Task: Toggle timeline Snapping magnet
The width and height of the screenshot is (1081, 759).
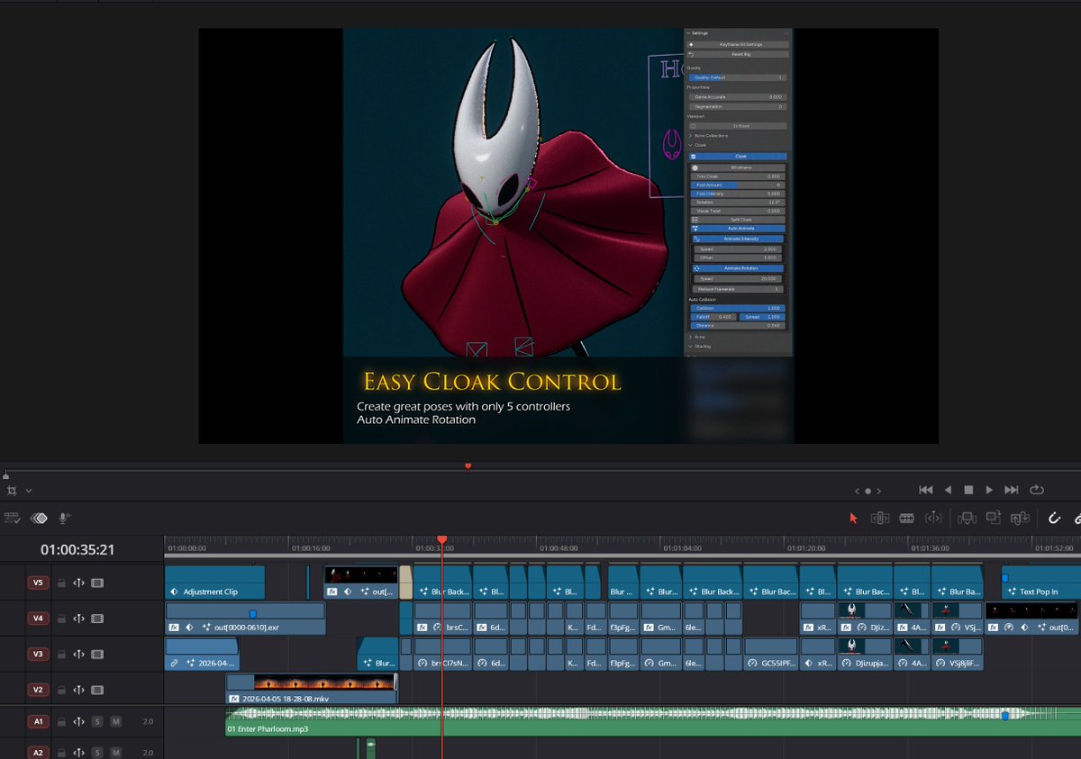Action: 1055,518
